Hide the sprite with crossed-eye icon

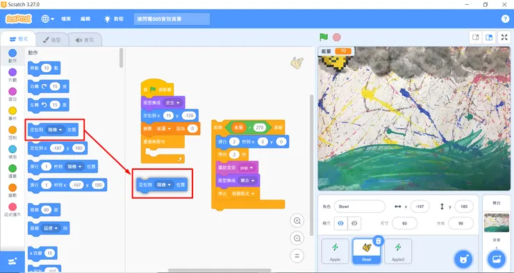pyautogui.click(x=354, y=223)
